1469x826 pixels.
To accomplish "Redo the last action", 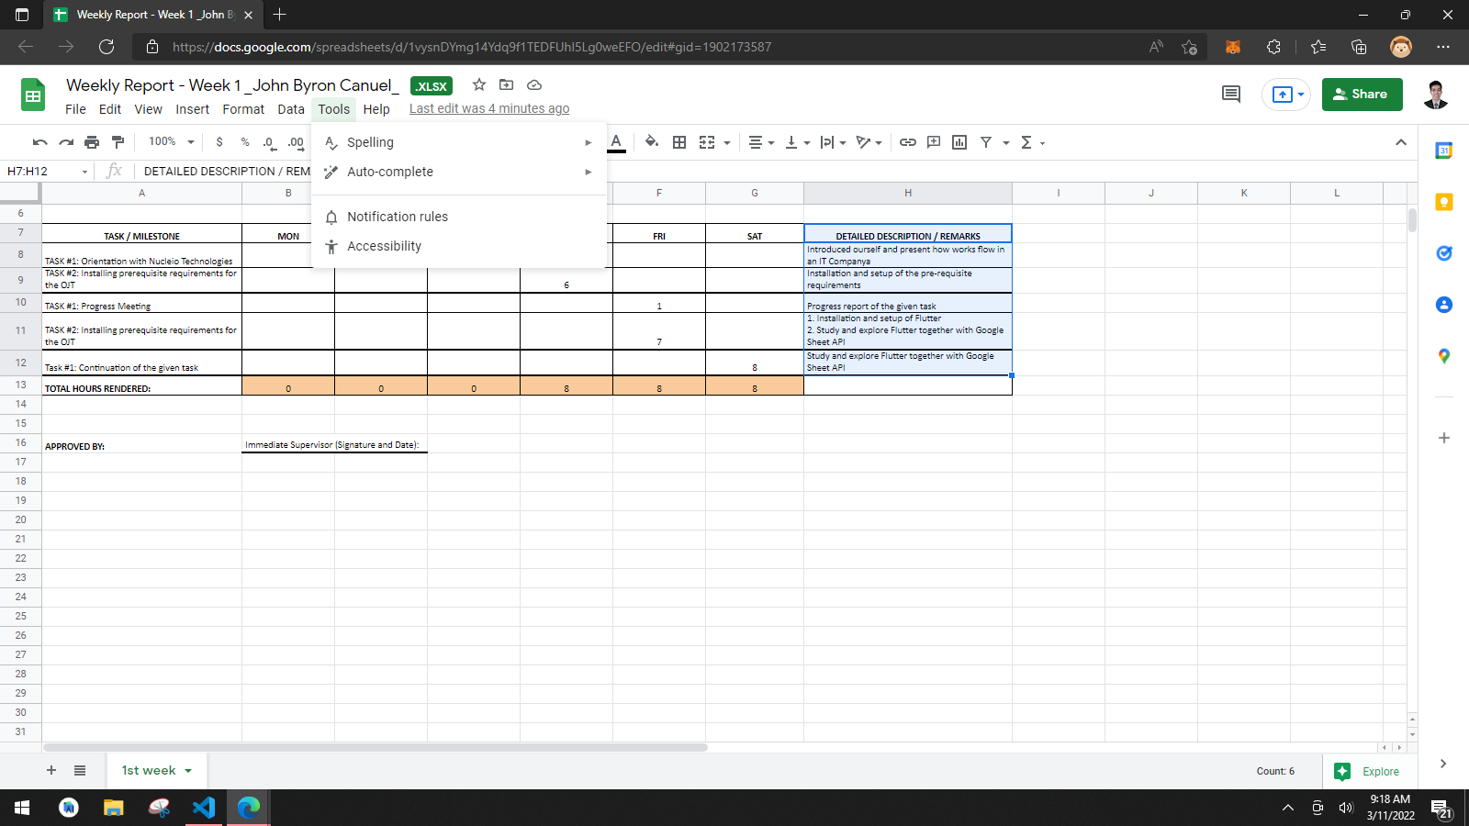I will (66, 142).
